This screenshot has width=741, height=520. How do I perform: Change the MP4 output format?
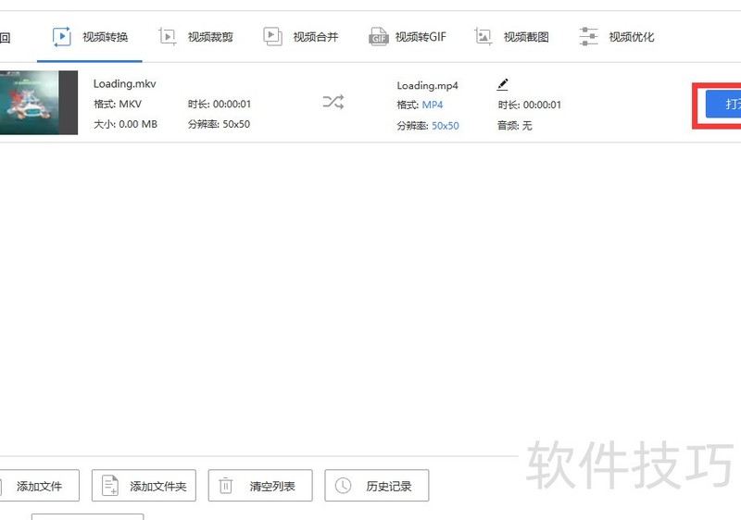[x=433, y=105]
